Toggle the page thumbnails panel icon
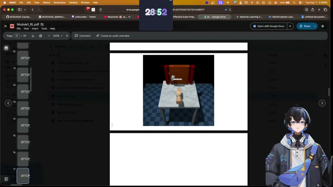 pos(6,48)
